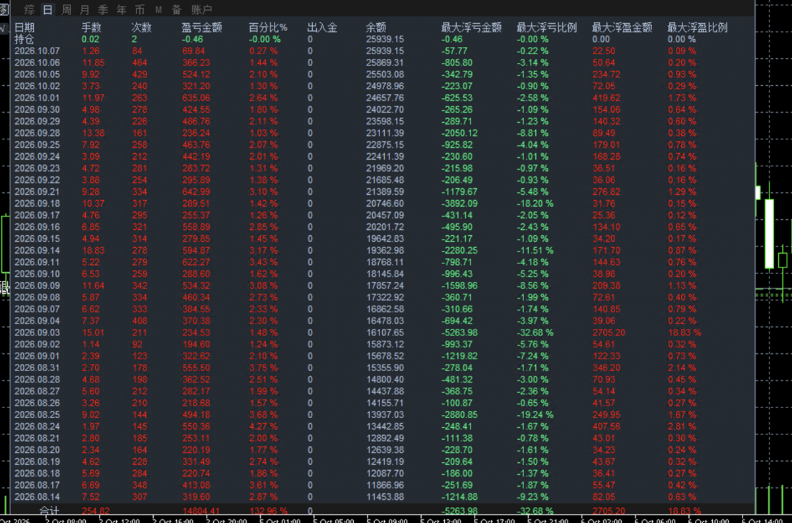Select the 2026.08.14 date row
The image size is (792, 523).
37,497
